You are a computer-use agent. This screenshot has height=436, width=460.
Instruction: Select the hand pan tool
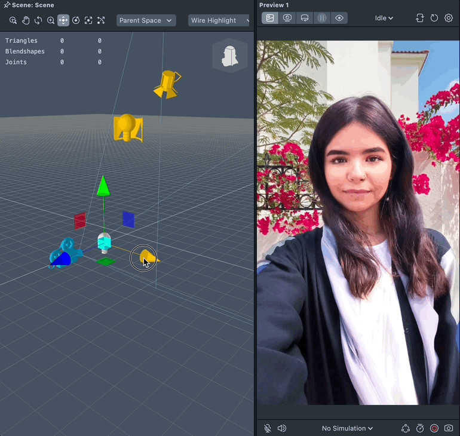[26, 20]
